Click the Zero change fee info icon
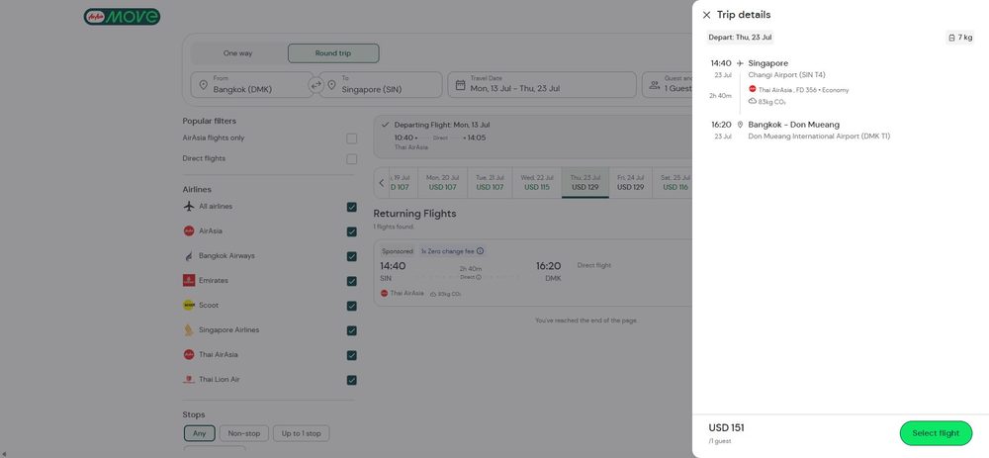 (x=480, y=251)
